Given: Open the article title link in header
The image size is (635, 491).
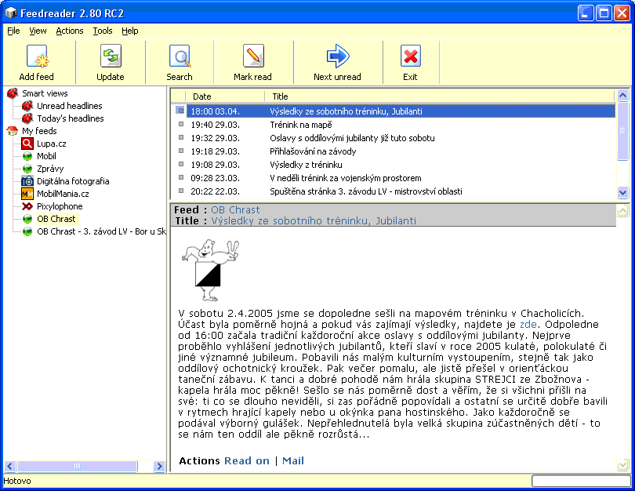Looking at the screenshot, I should (314, 220).
